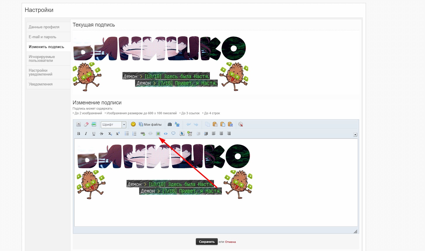Open the Шрифт font dropdown
Viewport: 425px width, 251px height.
[x=113, y=124]
